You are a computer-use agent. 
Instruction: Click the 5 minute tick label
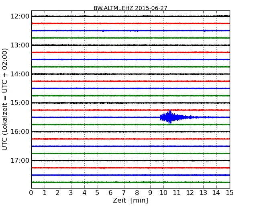tap(97, 193)
